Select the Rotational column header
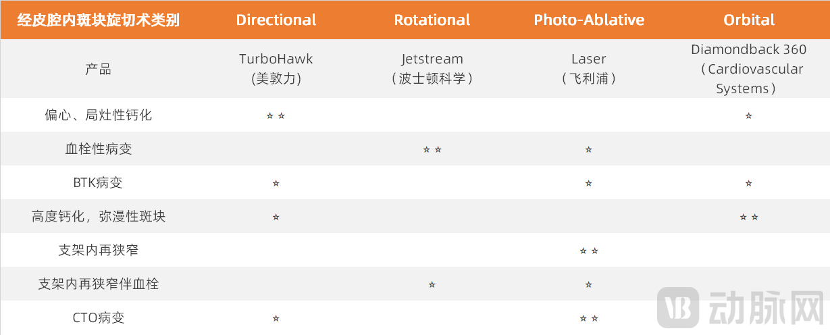830x335 pixels. click(432, 20)
